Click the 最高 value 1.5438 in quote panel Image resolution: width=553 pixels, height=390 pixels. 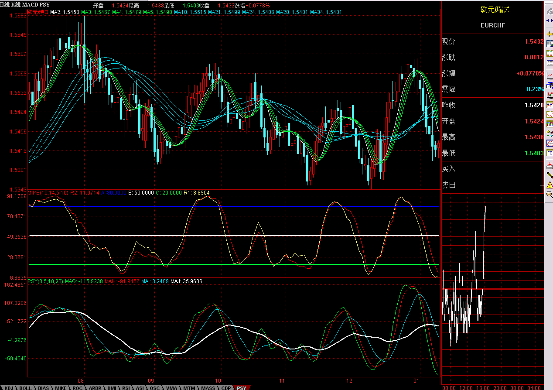click(534, 137)
